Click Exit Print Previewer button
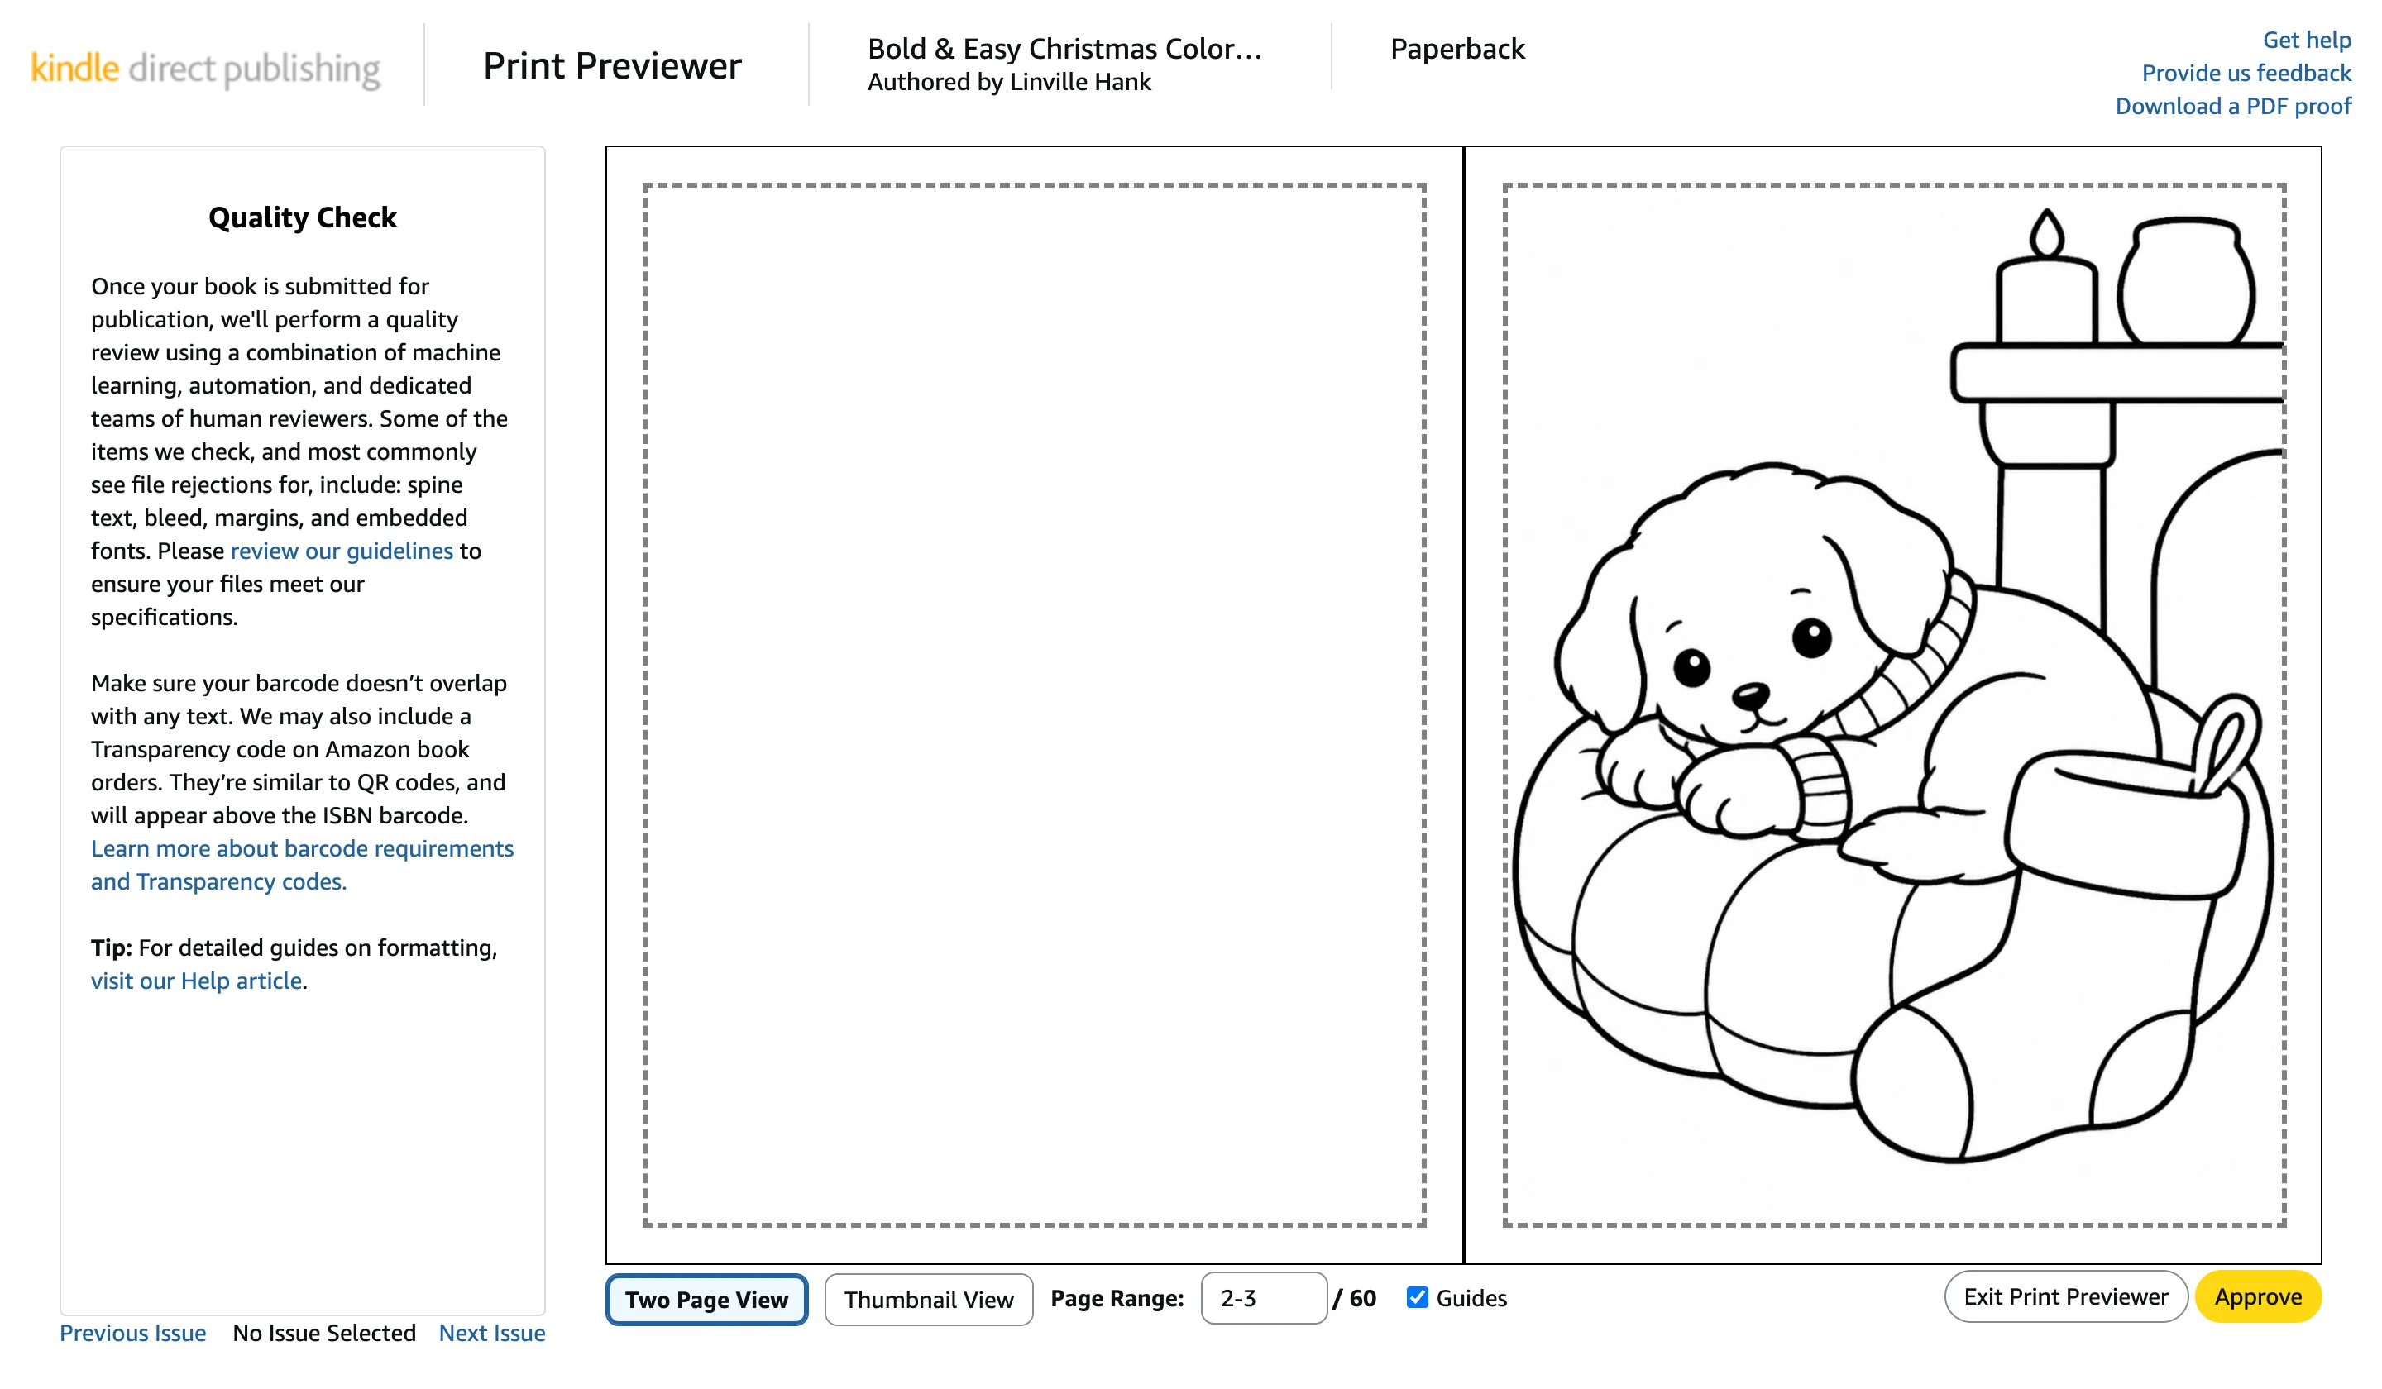Image resolution: width=2382 pixels, height=1389 pixels. pyautogui.click(x=2065, y=1296)
